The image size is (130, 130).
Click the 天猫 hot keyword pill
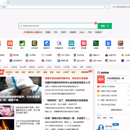tap(90, 32)
